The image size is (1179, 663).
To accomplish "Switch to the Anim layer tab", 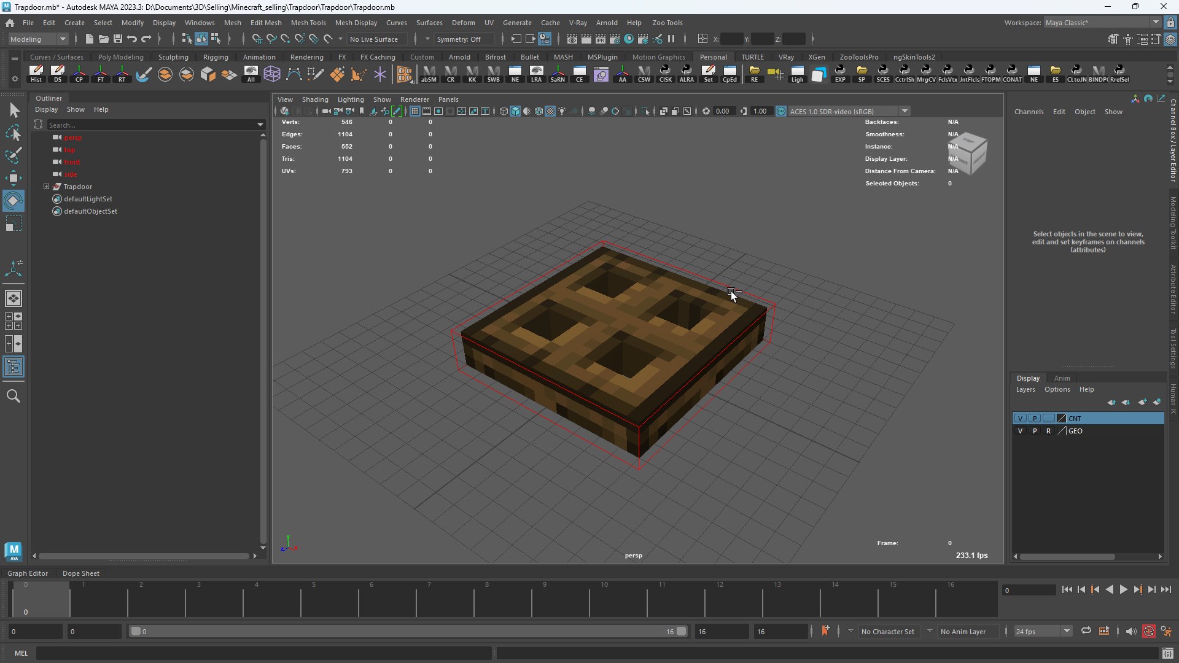I will click(1062, 378).
